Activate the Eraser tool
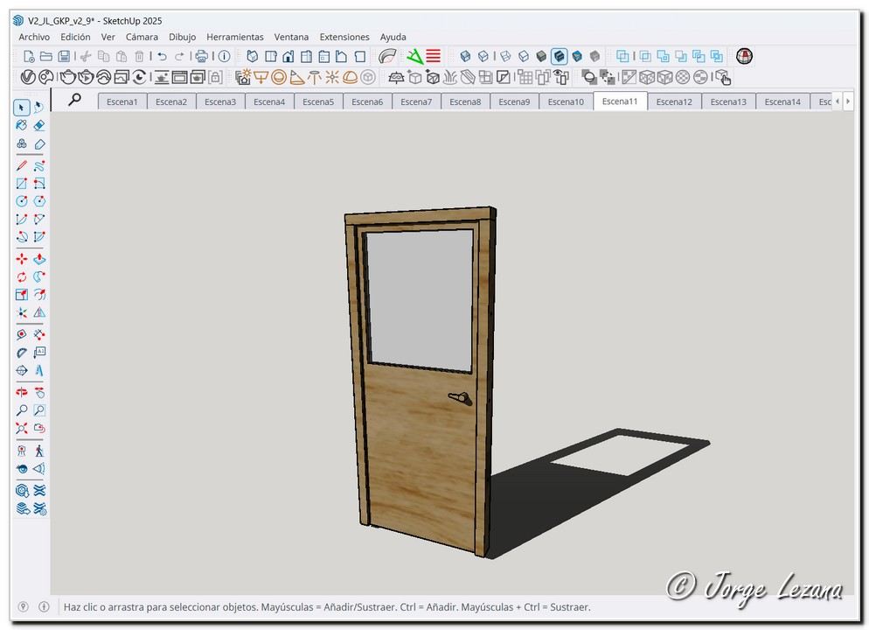 [x=39, y=126]
